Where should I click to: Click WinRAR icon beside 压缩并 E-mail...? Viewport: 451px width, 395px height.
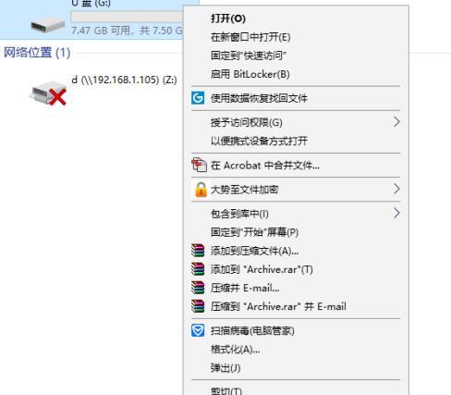(198, 288)
